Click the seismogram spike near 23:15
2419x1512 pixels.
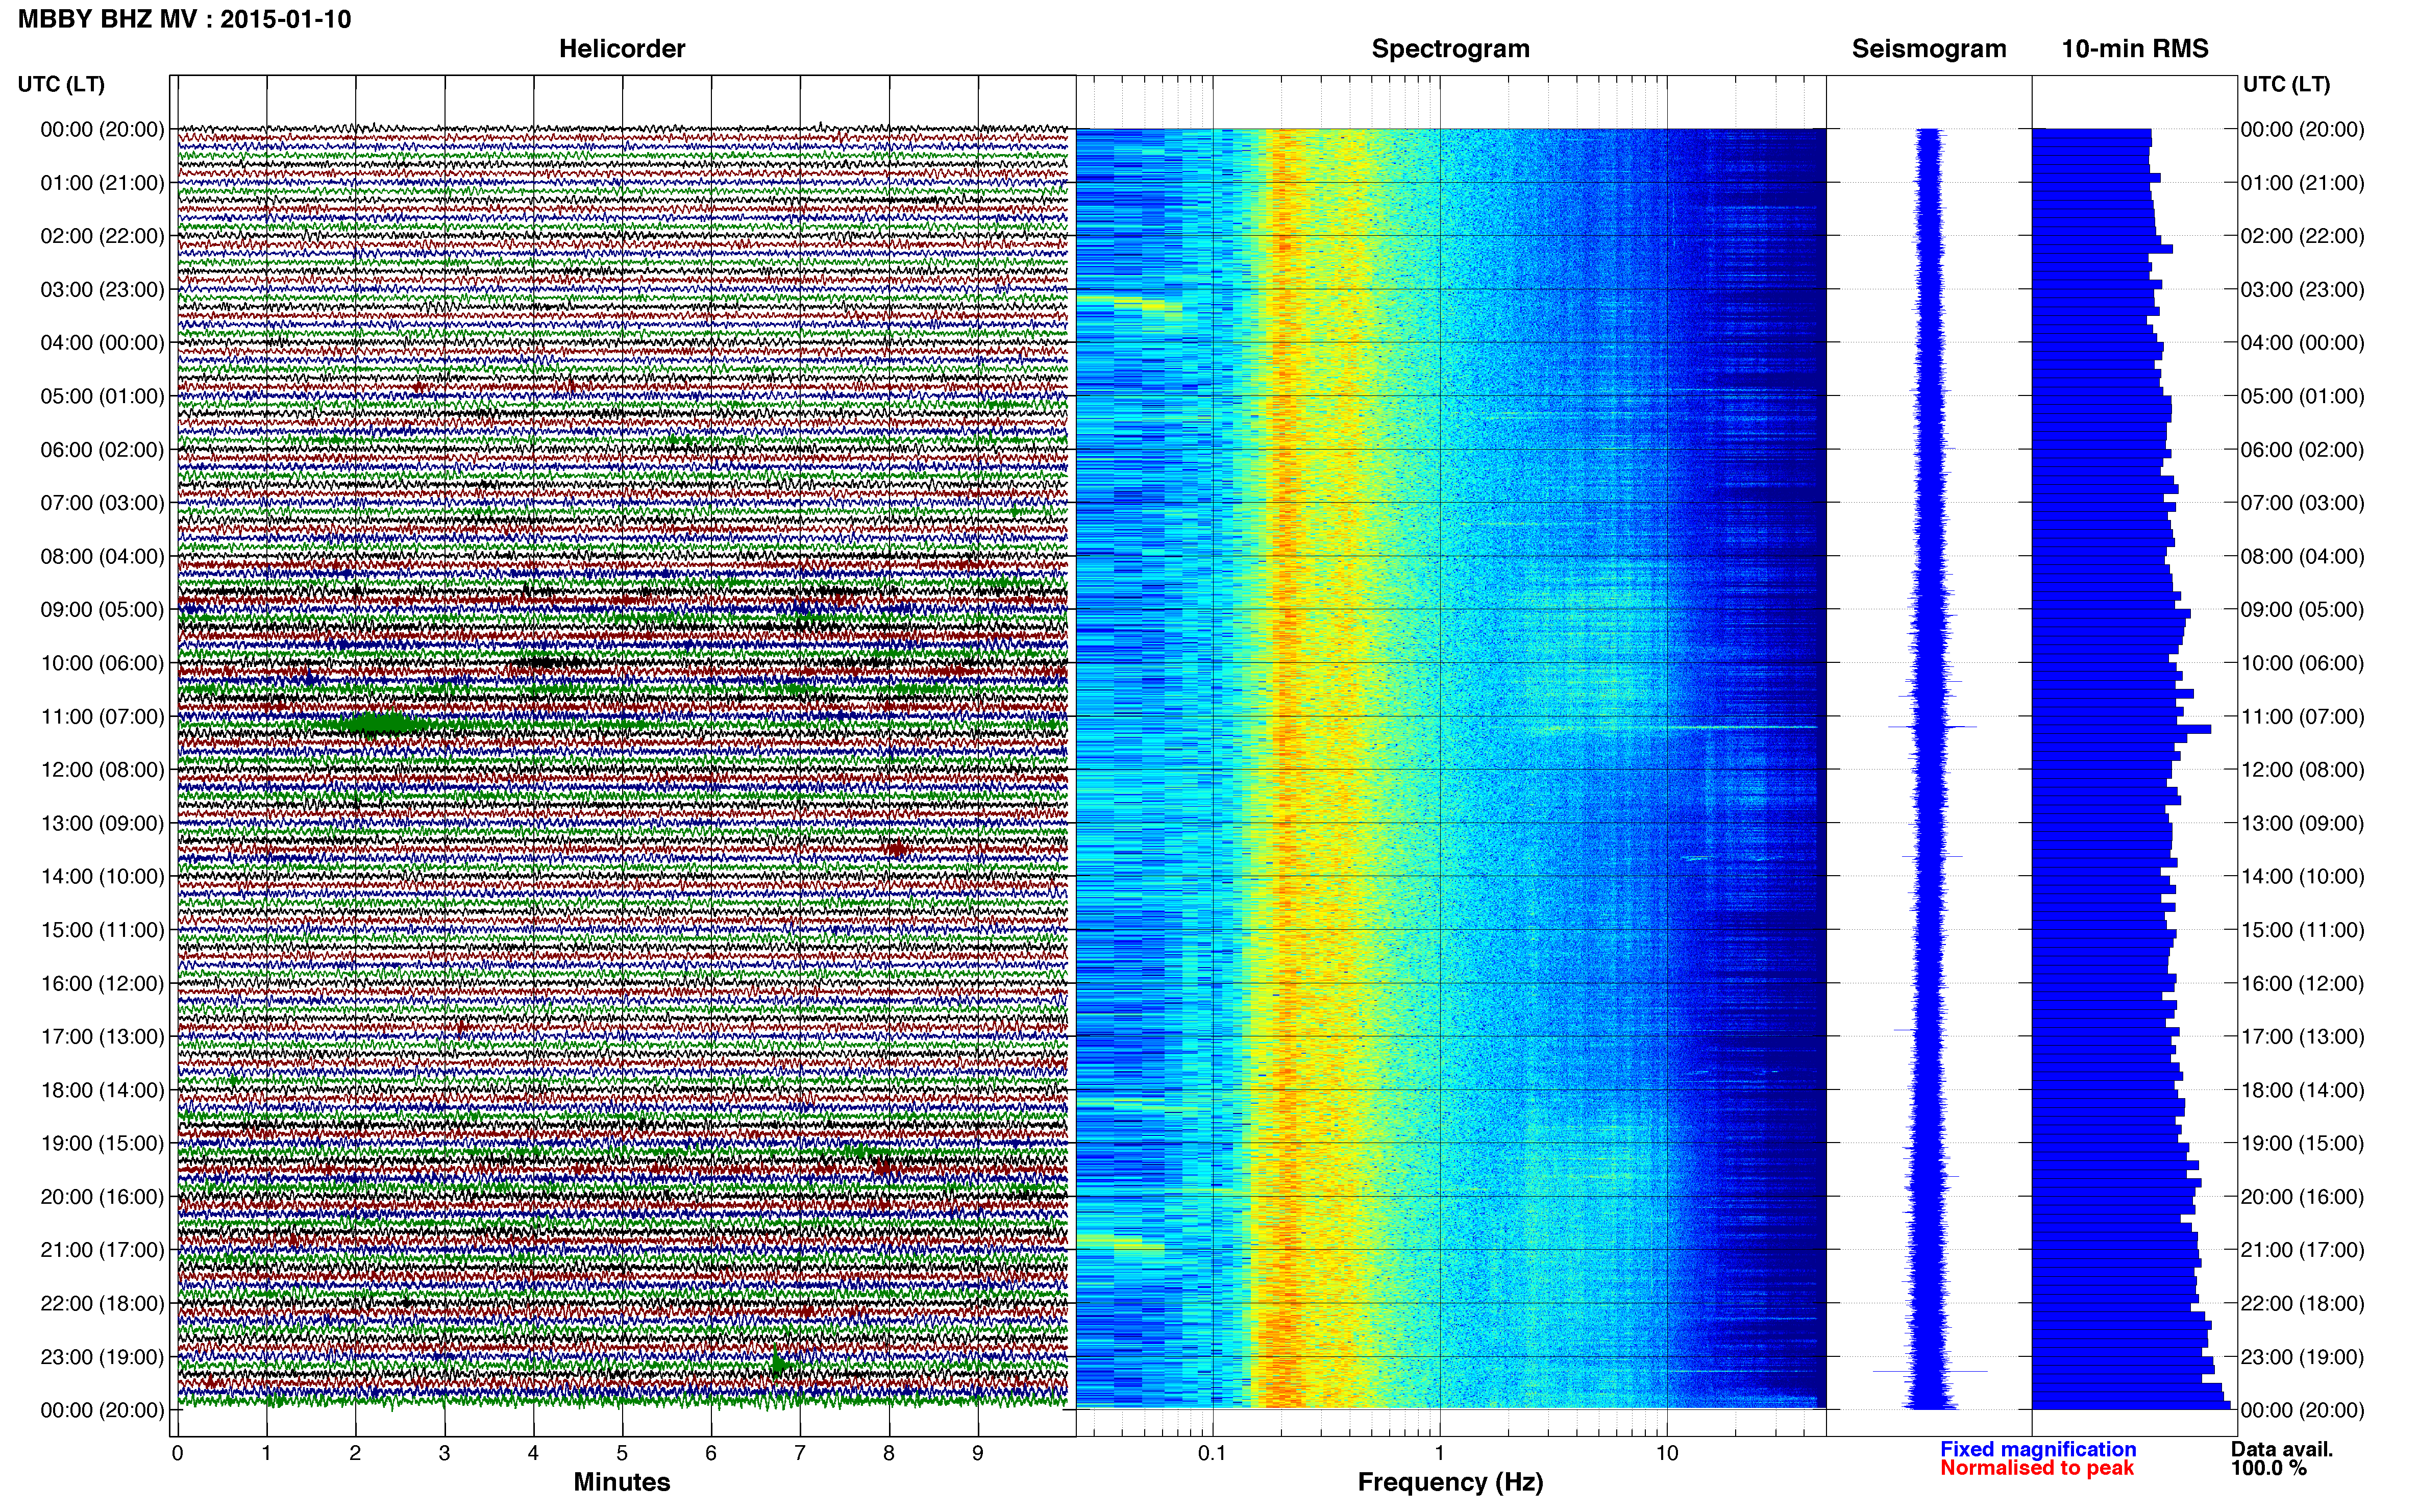pos(1930,1371)
